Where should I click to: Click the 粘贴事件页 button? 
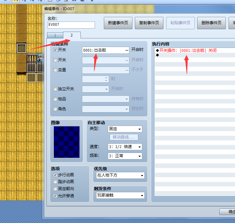[x=180, y=23]
